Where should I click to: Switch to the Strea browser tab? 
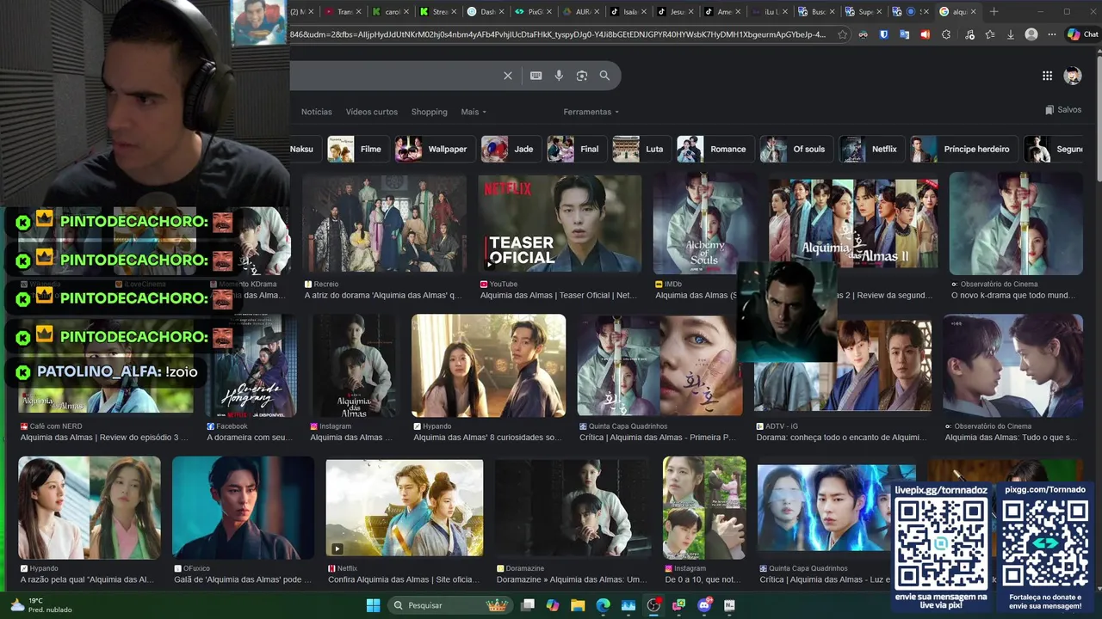(436, 11)
